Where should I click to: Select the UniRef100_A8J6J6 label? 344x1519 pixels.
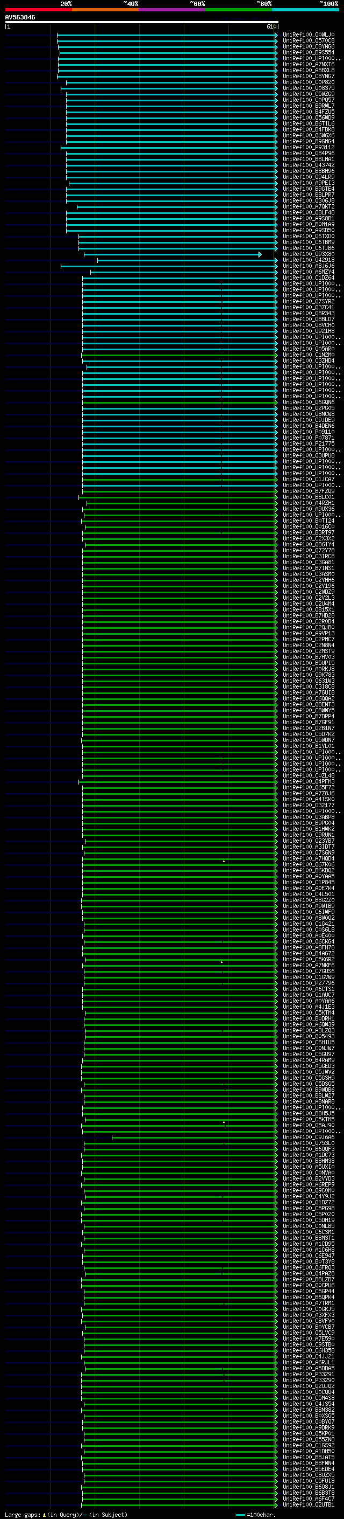pyautogui.click(x=308, y=266)
